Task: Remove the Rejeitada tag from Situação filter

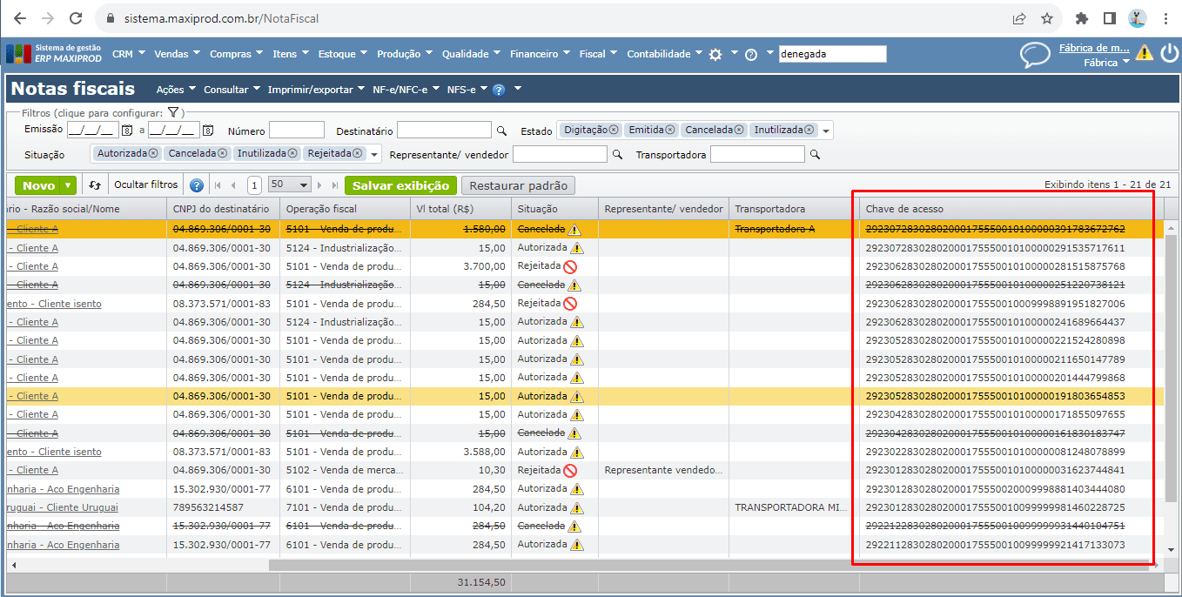Action: (x=359, y=153)
